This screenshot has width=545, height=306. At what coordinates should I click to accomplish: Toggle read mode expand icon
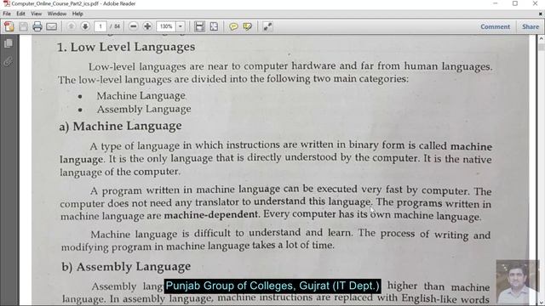pos(267,26)
